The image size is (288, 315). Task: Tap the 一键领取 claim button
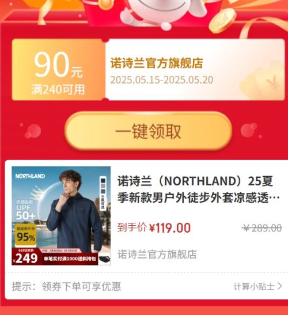coord(149,131)
